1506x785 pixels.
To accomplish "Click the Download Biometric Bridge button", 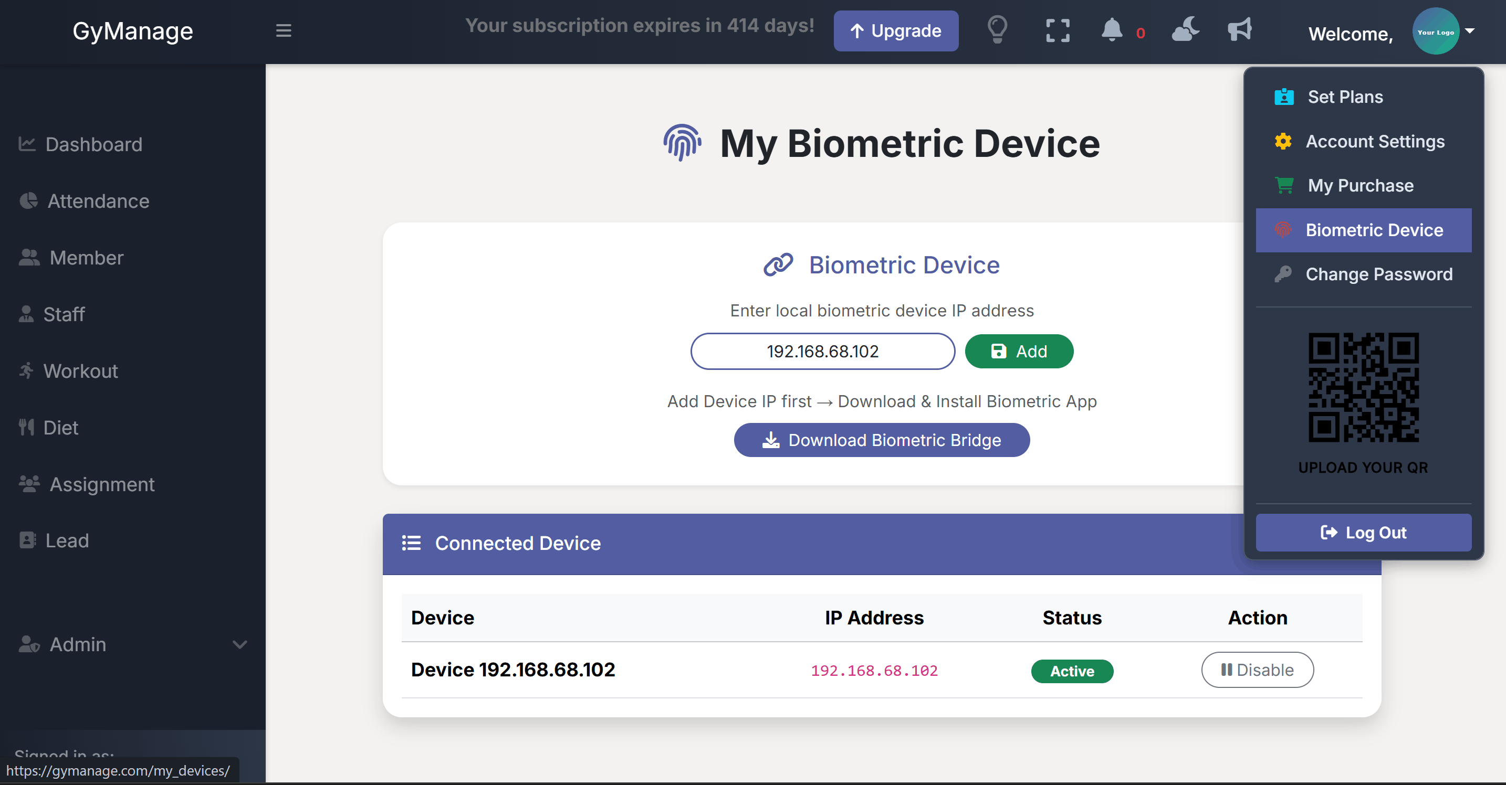I will 882,440.
